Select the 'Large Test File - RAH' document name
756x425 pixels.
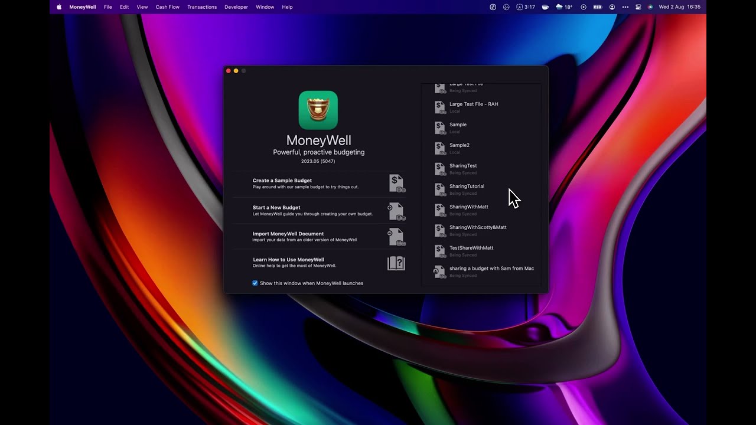[x=474, y=104]
